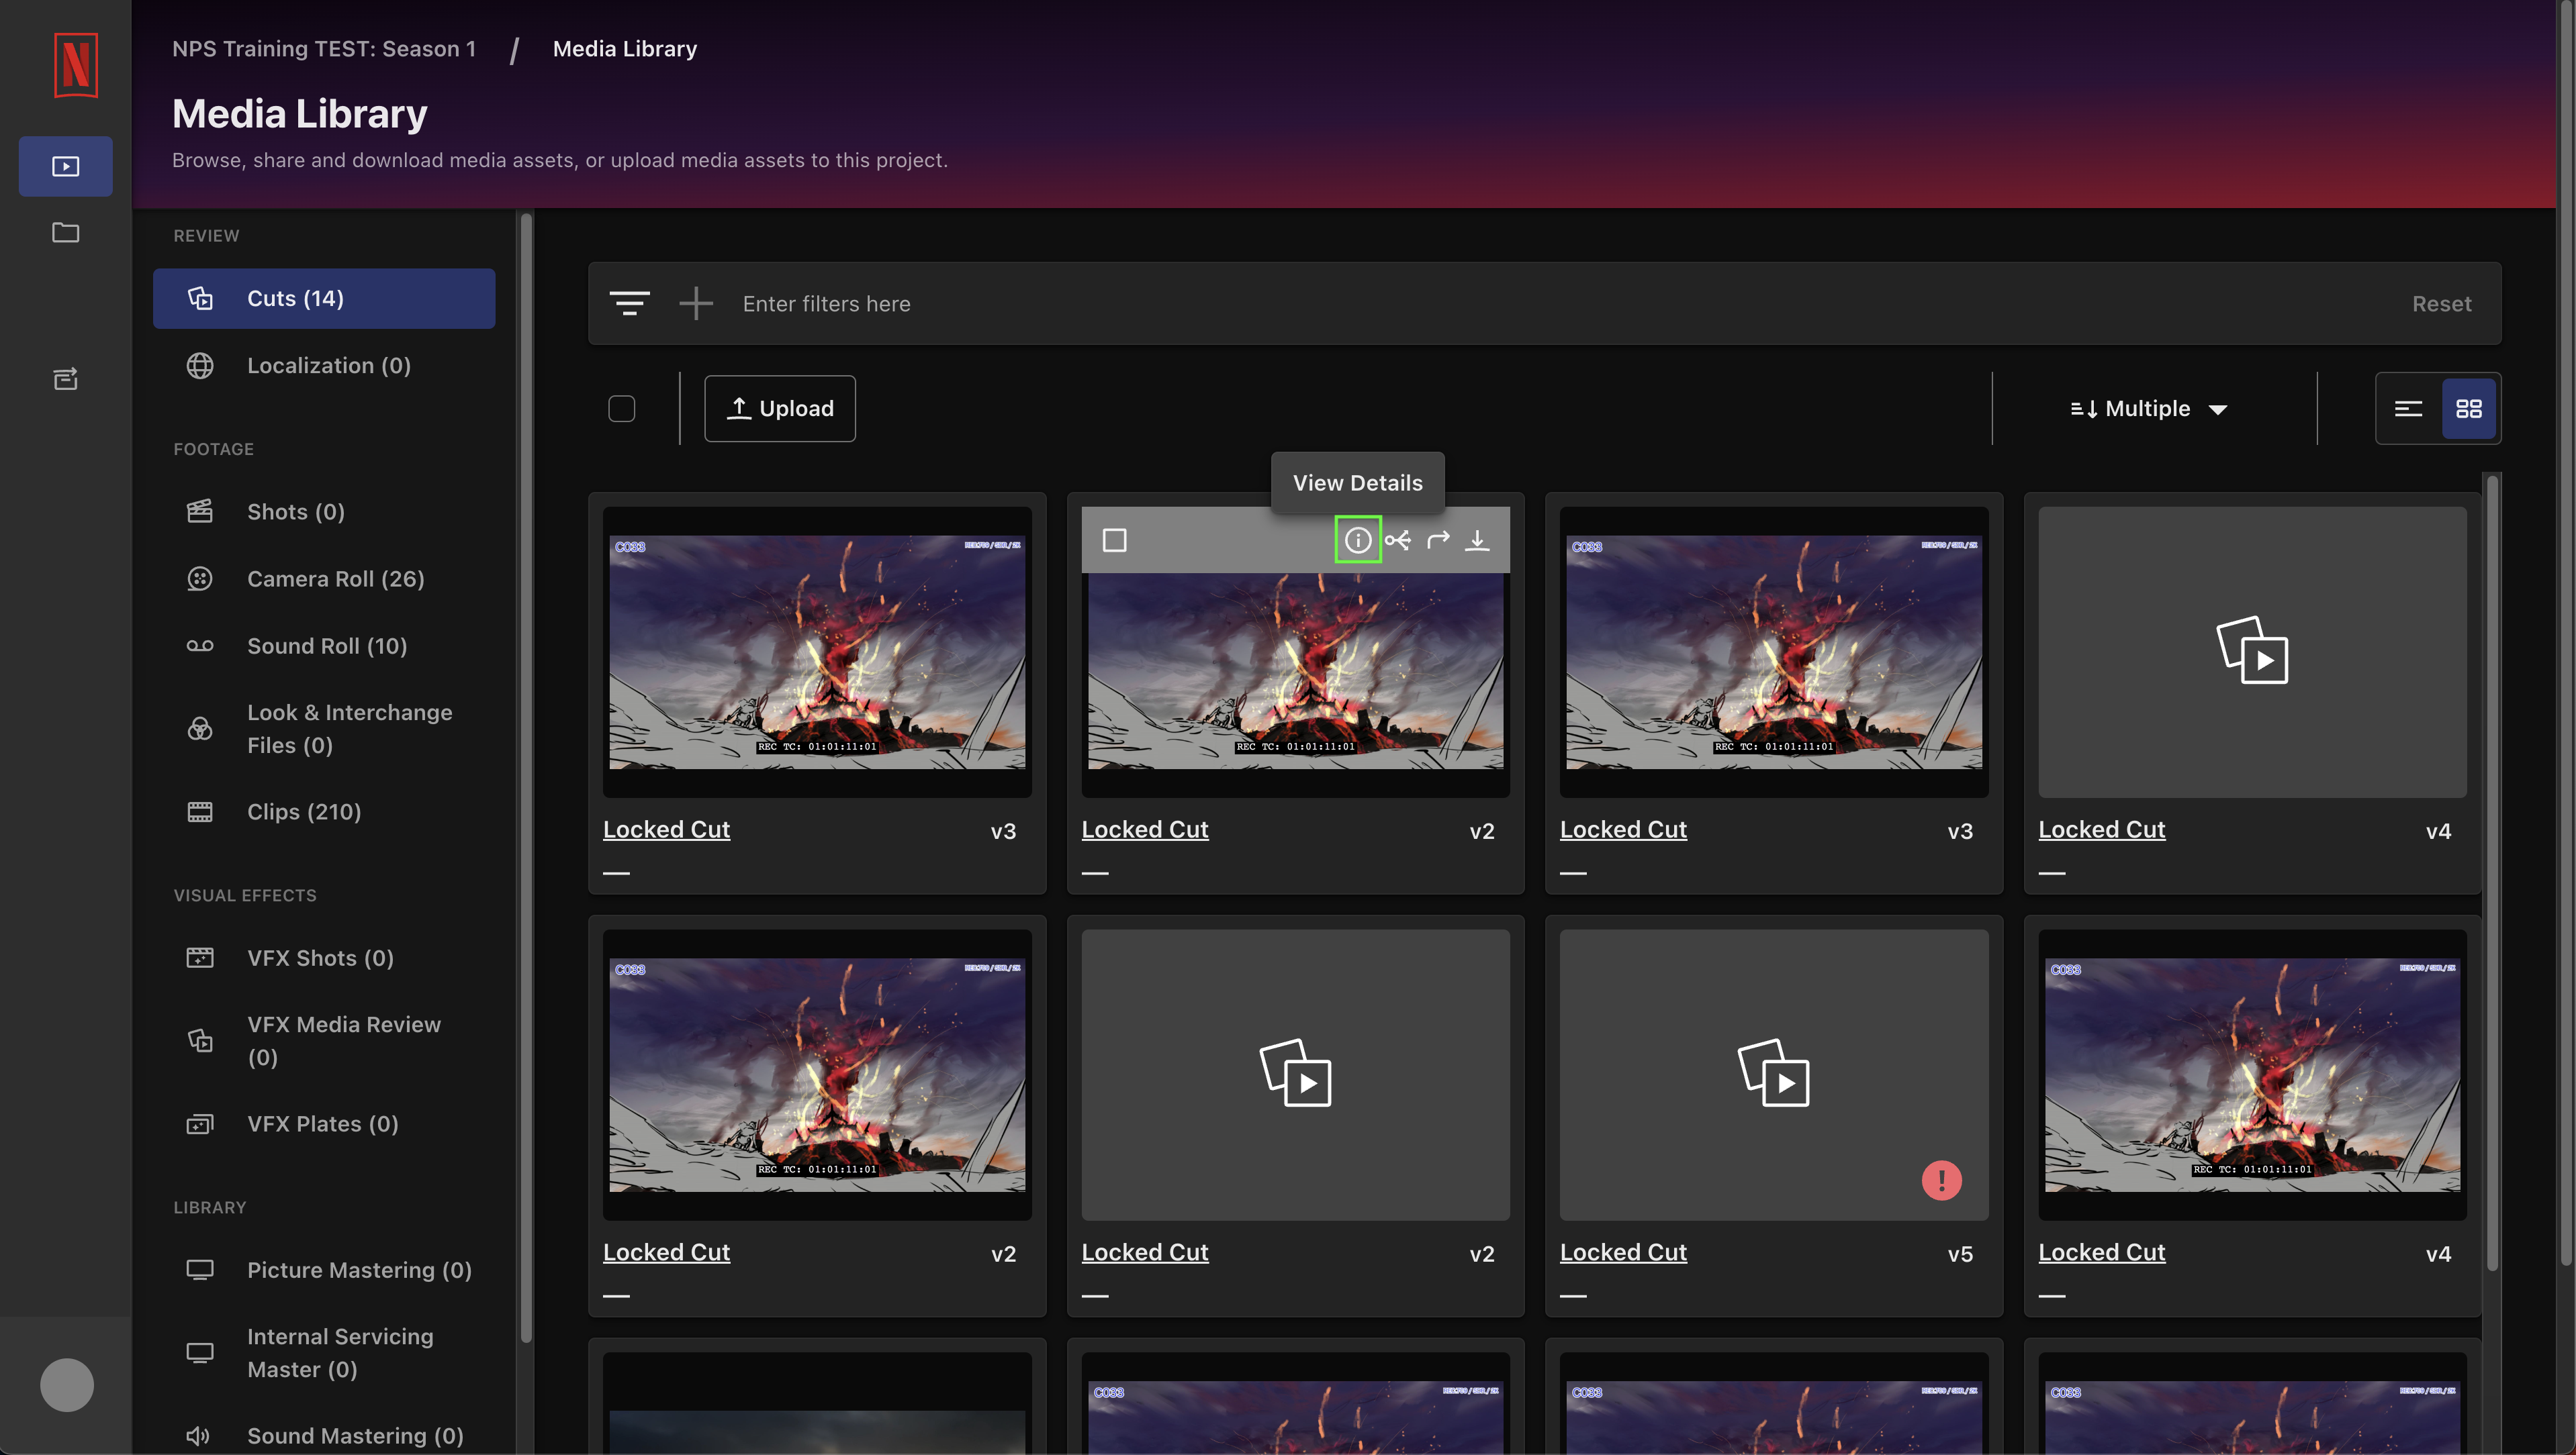Select Localization (0) category

pos(323,364)
